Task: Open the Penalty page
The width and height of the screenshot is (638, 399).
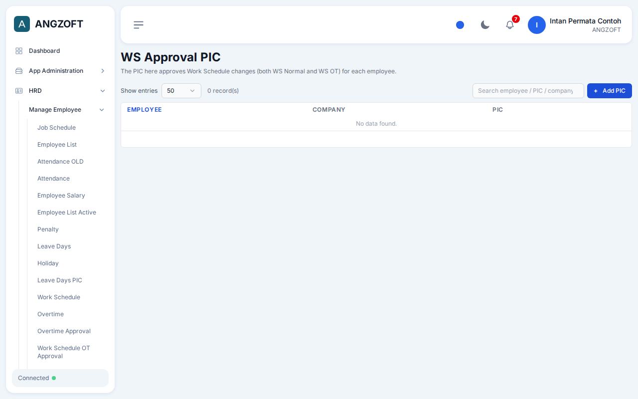Action: [48, 229]
